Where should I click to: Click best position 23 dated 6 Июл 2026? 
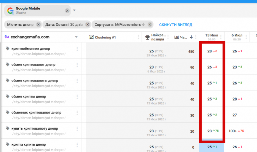[x=152, y=67]
